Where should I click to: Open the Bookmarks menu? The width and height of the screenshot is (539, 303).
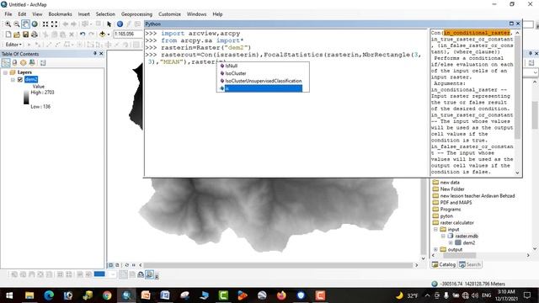(x=60, y=14)
